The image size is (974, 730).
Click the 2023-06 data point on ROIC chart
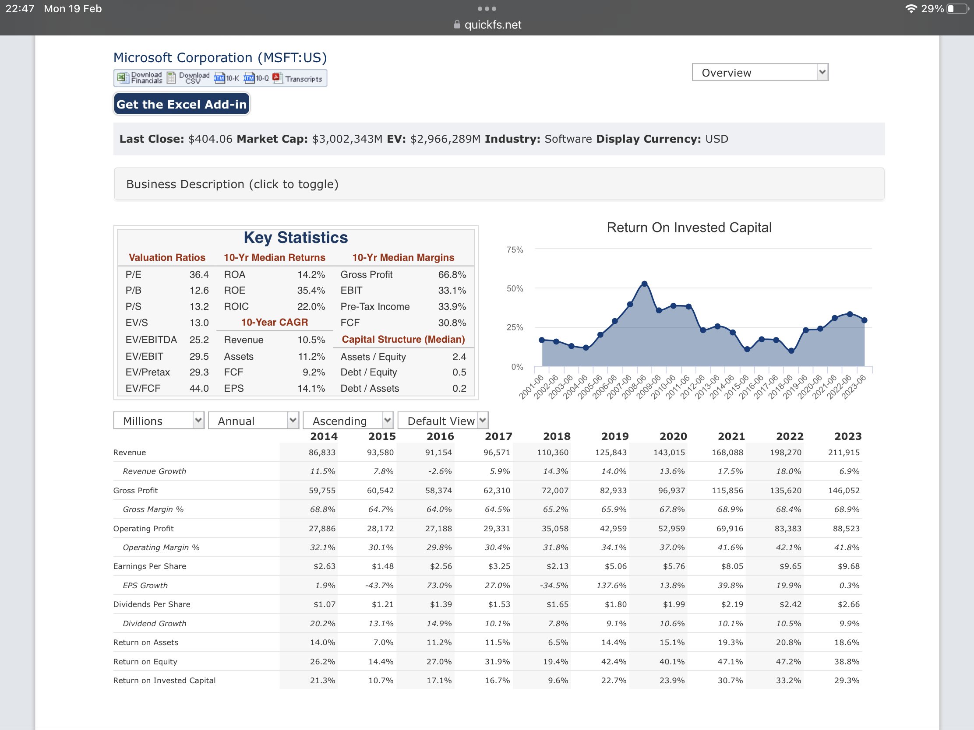click(x=865, y=320)
